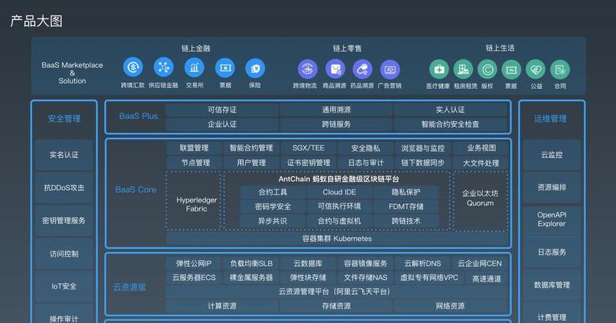This screenshot has height=323, width=616.
Task: Open the 跨境物流 globe icon
Action: click(x=308, y=70)
